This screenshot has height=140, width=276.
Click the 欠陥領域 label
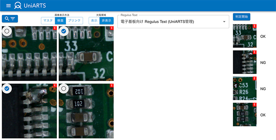101,15
